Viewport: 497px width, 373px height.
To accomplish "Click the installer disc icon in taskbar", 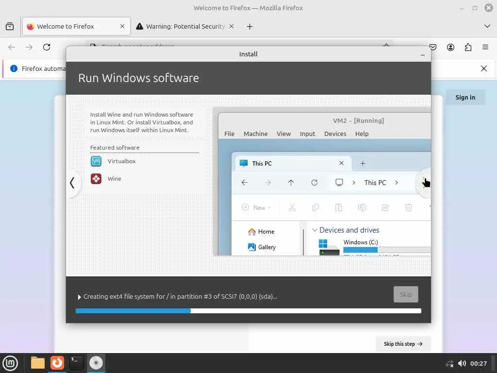I will pyautogui.click(x=96, y=363).
